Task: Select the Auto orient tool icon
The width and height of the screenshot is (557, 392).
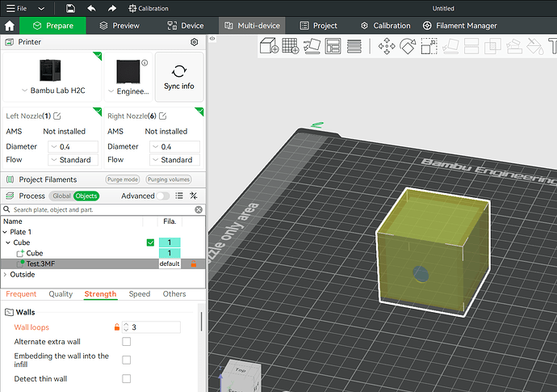Action: pos(312,46)
